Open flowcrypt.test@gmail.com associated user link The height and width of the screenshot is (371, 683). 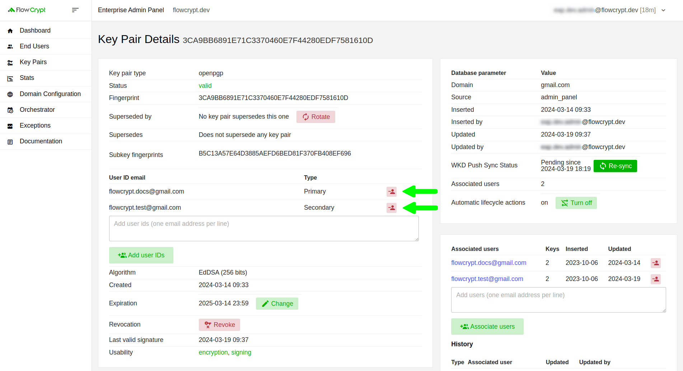[x=487, y=279]
